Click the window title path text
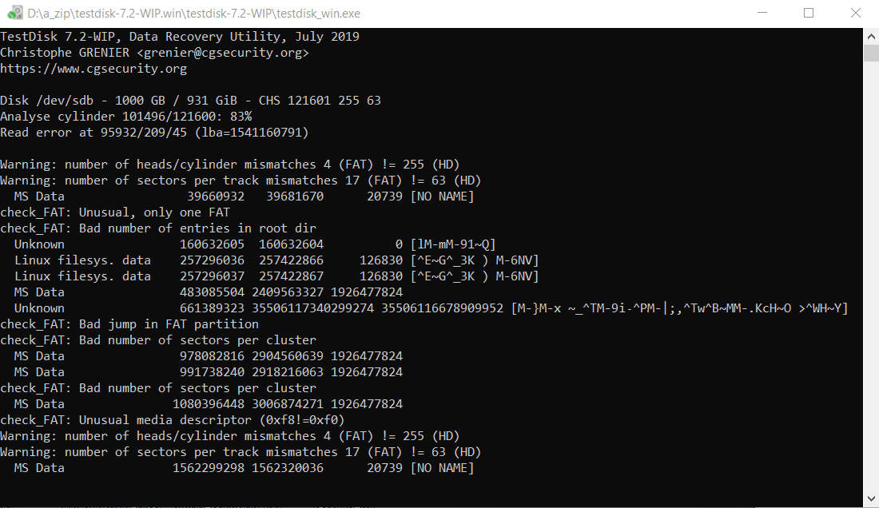 coord(194,13)
